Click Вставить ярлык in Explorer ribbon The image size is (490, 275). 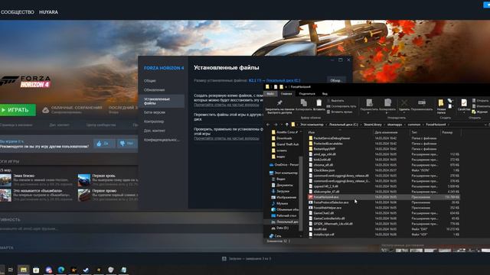pos(339,112)
